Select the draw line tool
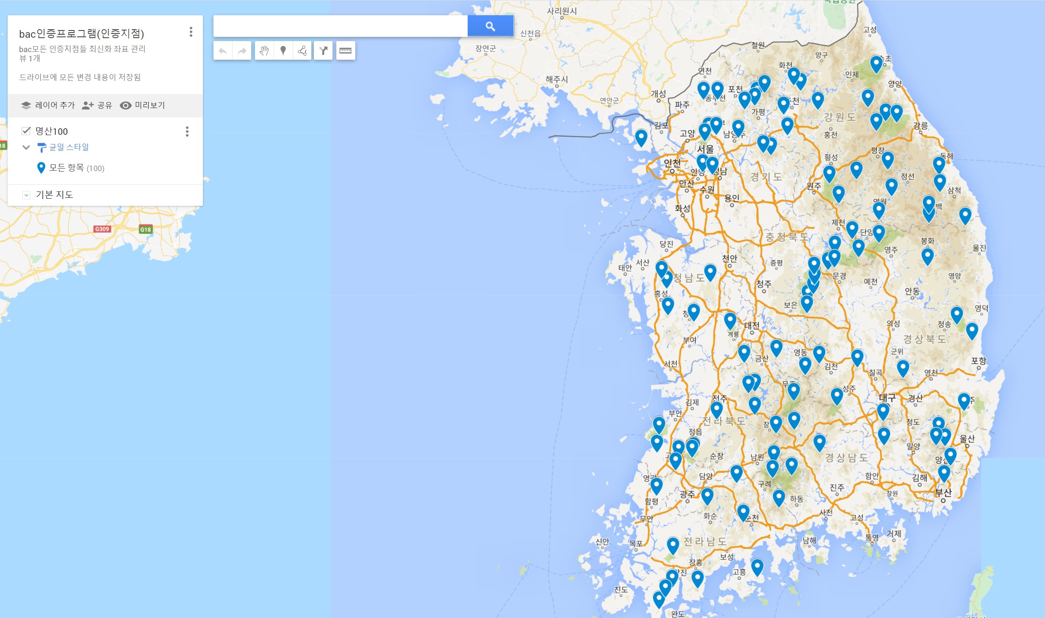The height and width of the screenshot is (618, 1045). 302,51
